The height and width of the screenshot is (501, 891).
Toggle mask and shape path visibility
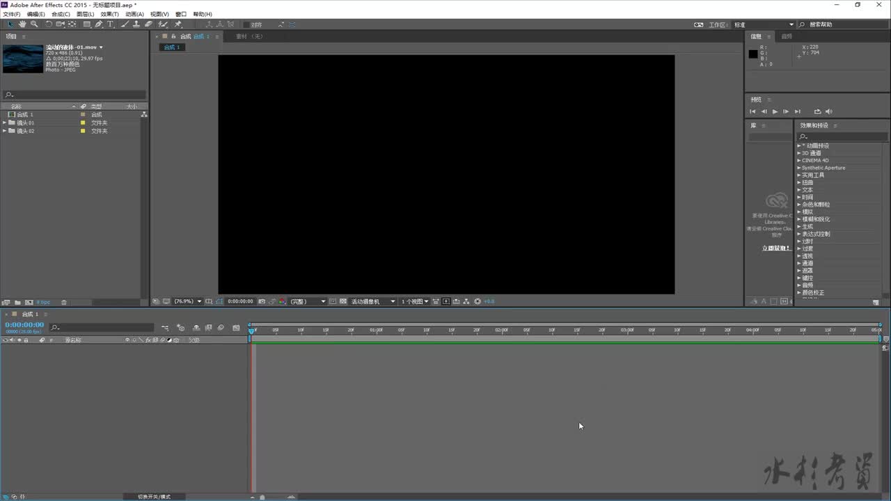(x=220, y=301)
